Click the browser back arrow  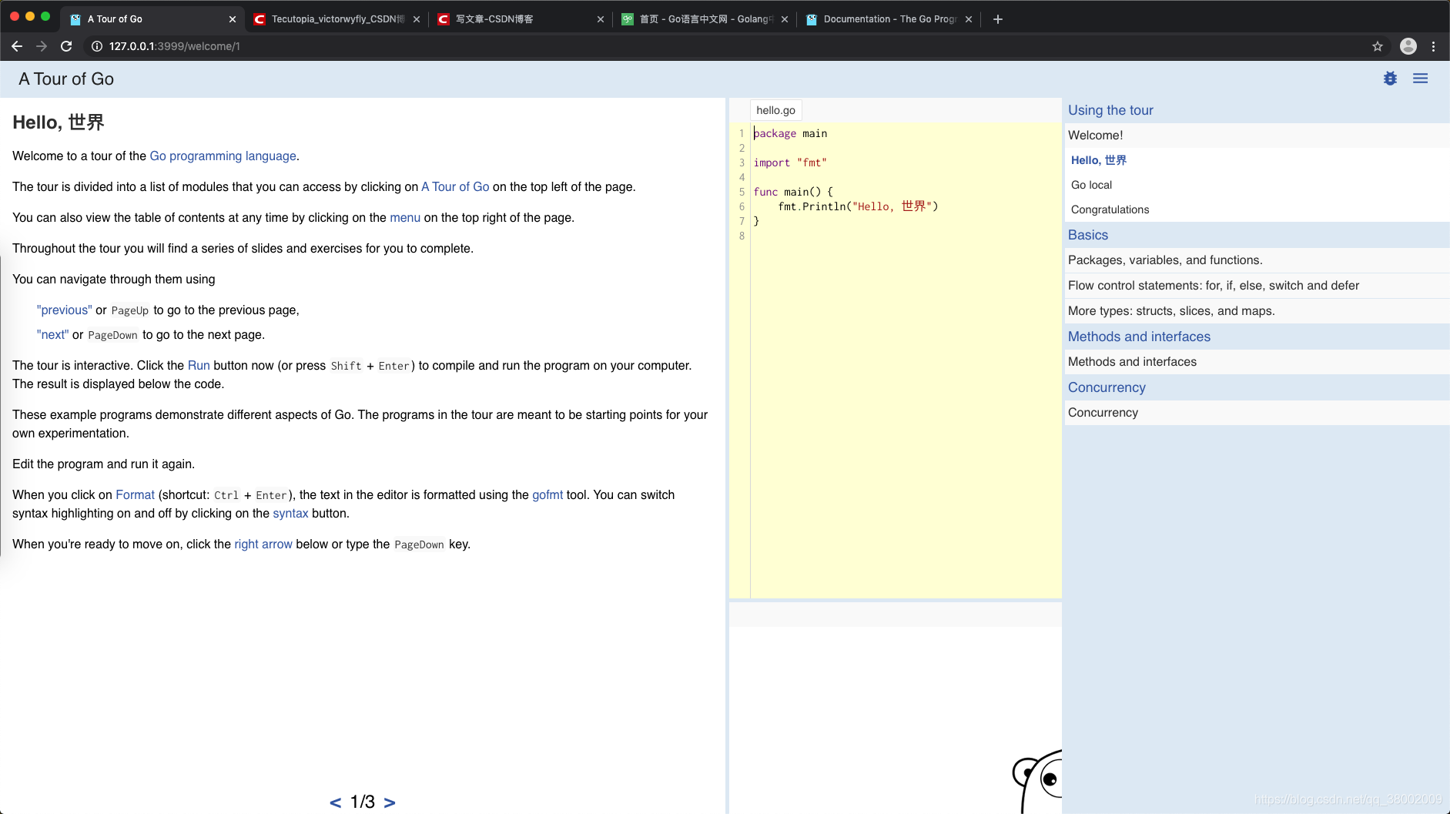click(17, 46)
